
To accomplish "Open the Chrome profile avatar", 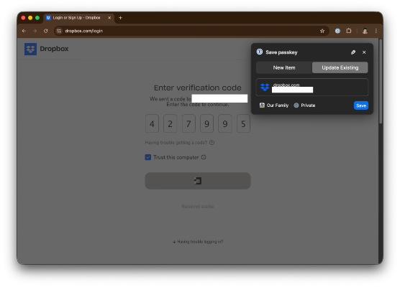I will 365,31.
